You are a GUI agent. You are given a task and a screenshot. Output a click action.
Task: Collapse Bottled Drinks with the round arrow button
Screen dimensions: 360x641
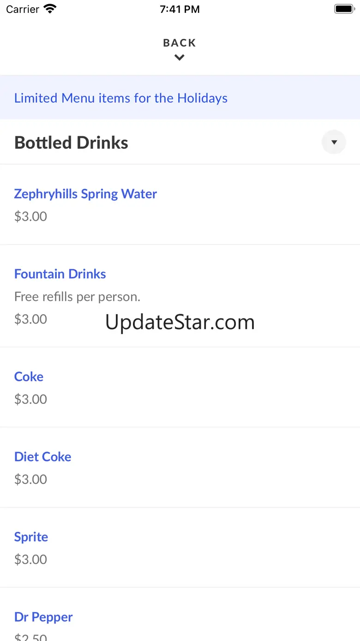click(334, 142)
